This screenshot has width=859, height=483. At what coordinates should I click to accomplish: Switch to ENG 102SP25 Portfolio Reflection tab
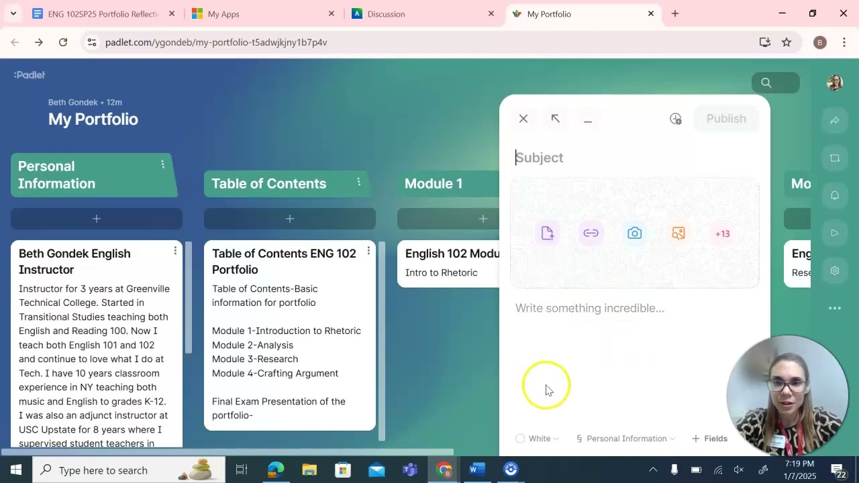[103, 13]
